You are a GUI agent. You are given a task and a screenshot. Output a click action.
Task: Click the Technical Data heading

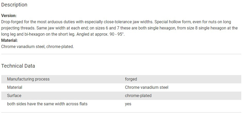(x=18, y=66)
